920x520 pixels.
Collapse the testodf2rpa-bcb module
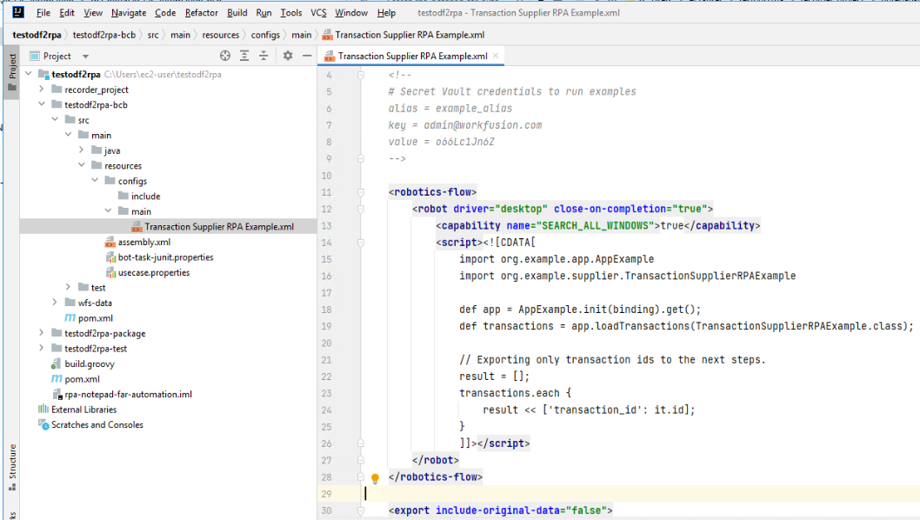click(x=41, y=103)
